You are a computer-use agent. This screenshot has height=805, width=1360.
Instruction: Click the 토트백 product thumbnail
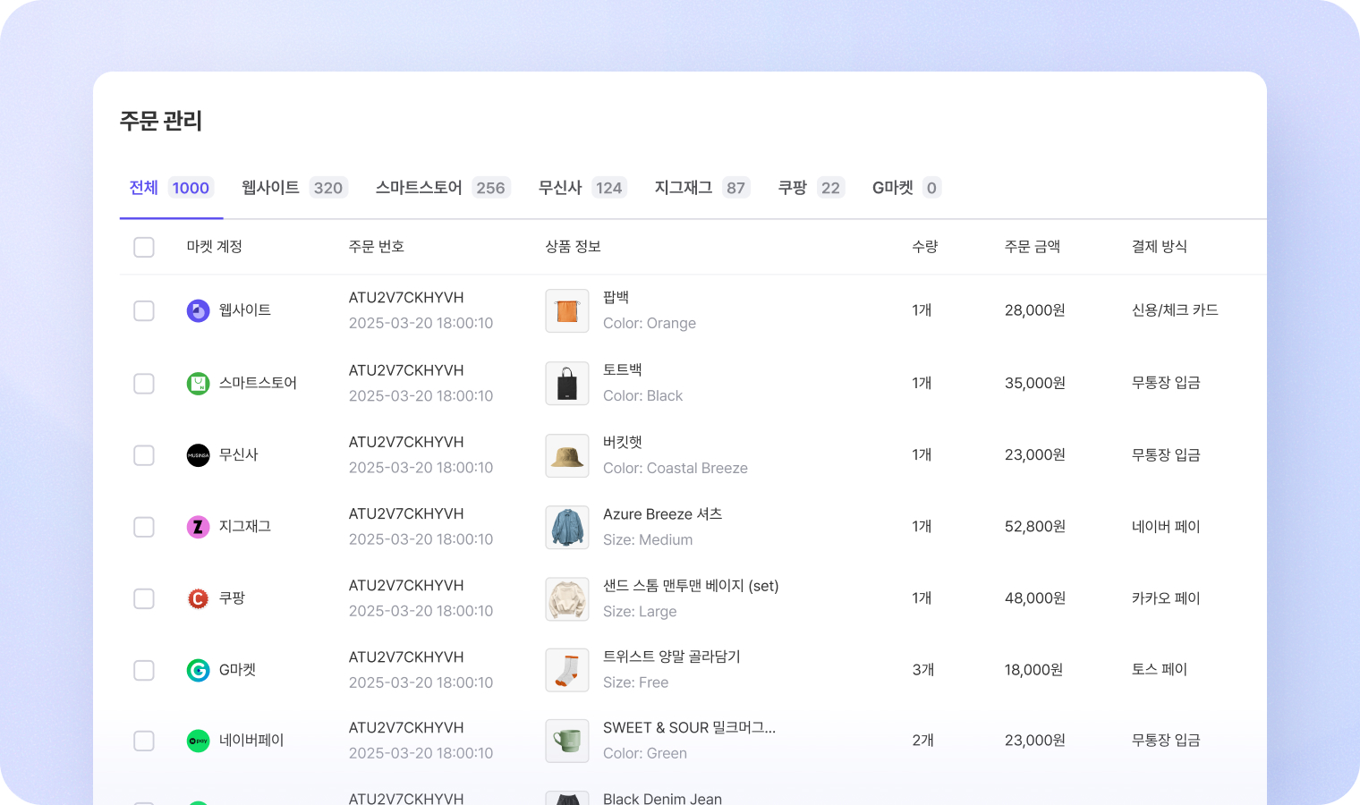(566, 383)
